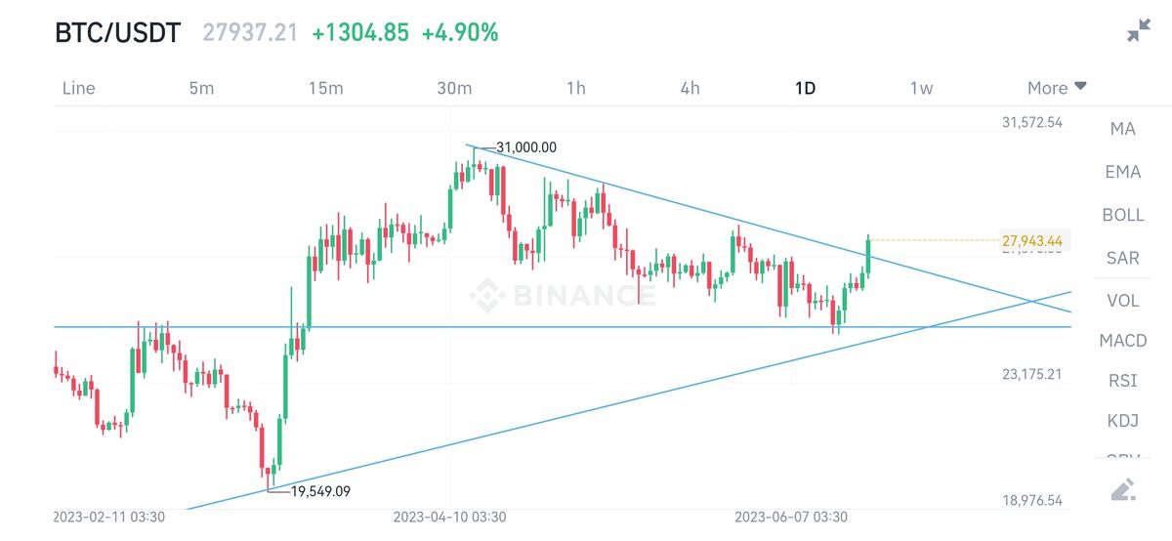
Task: Select the 5m timeframe
Action: (x=201, y=88)
